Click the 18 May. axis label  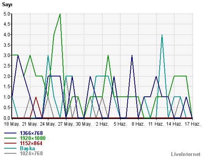(x=12, y=124)
